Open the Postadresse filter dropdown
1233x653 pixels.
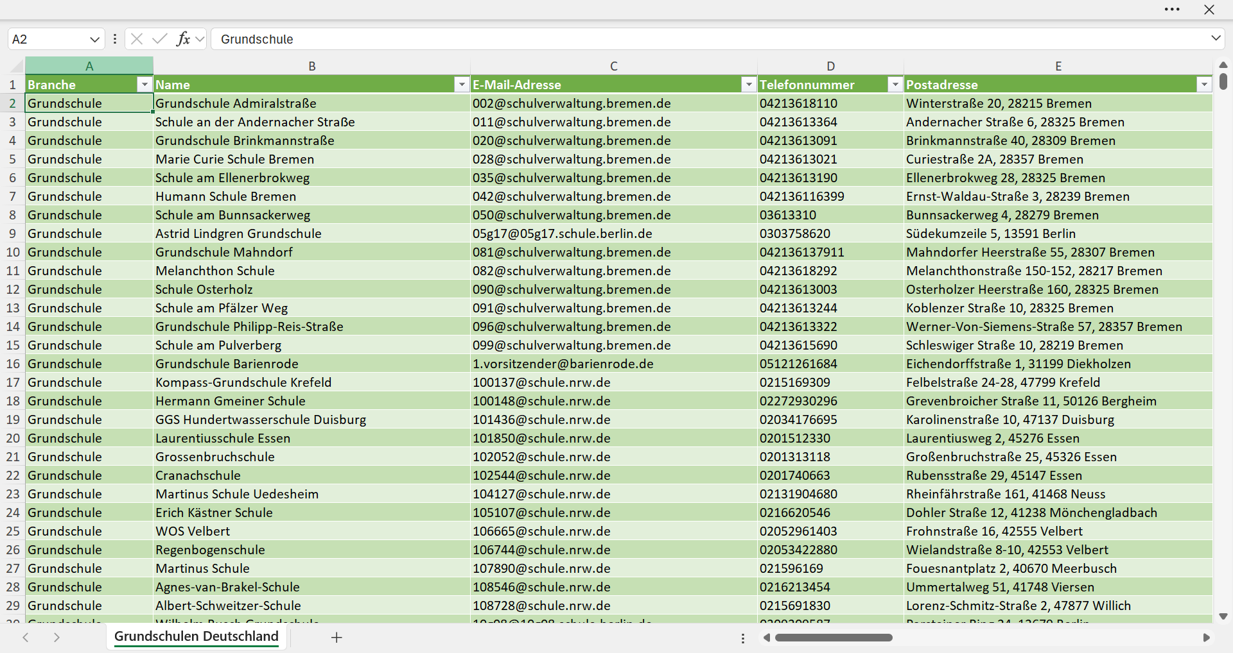pyautogui.click(x=1204, y=85)
